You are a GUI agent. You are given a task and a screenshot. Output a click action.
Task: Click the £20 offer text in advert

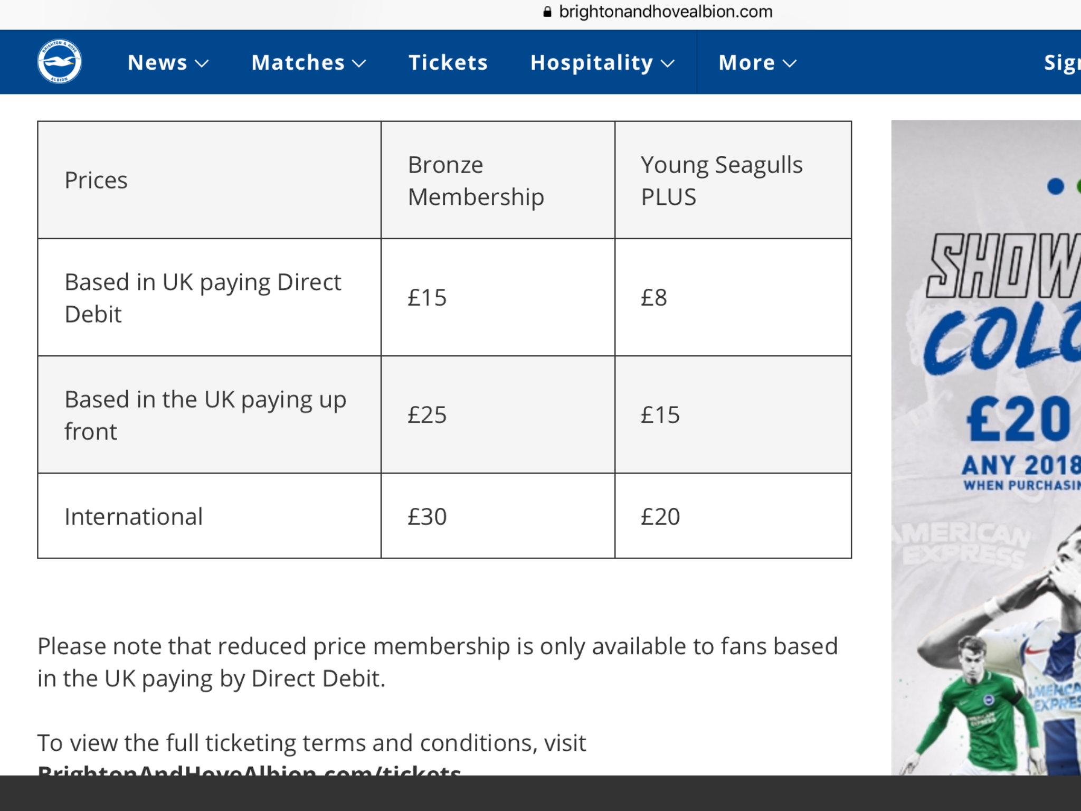1019,420
